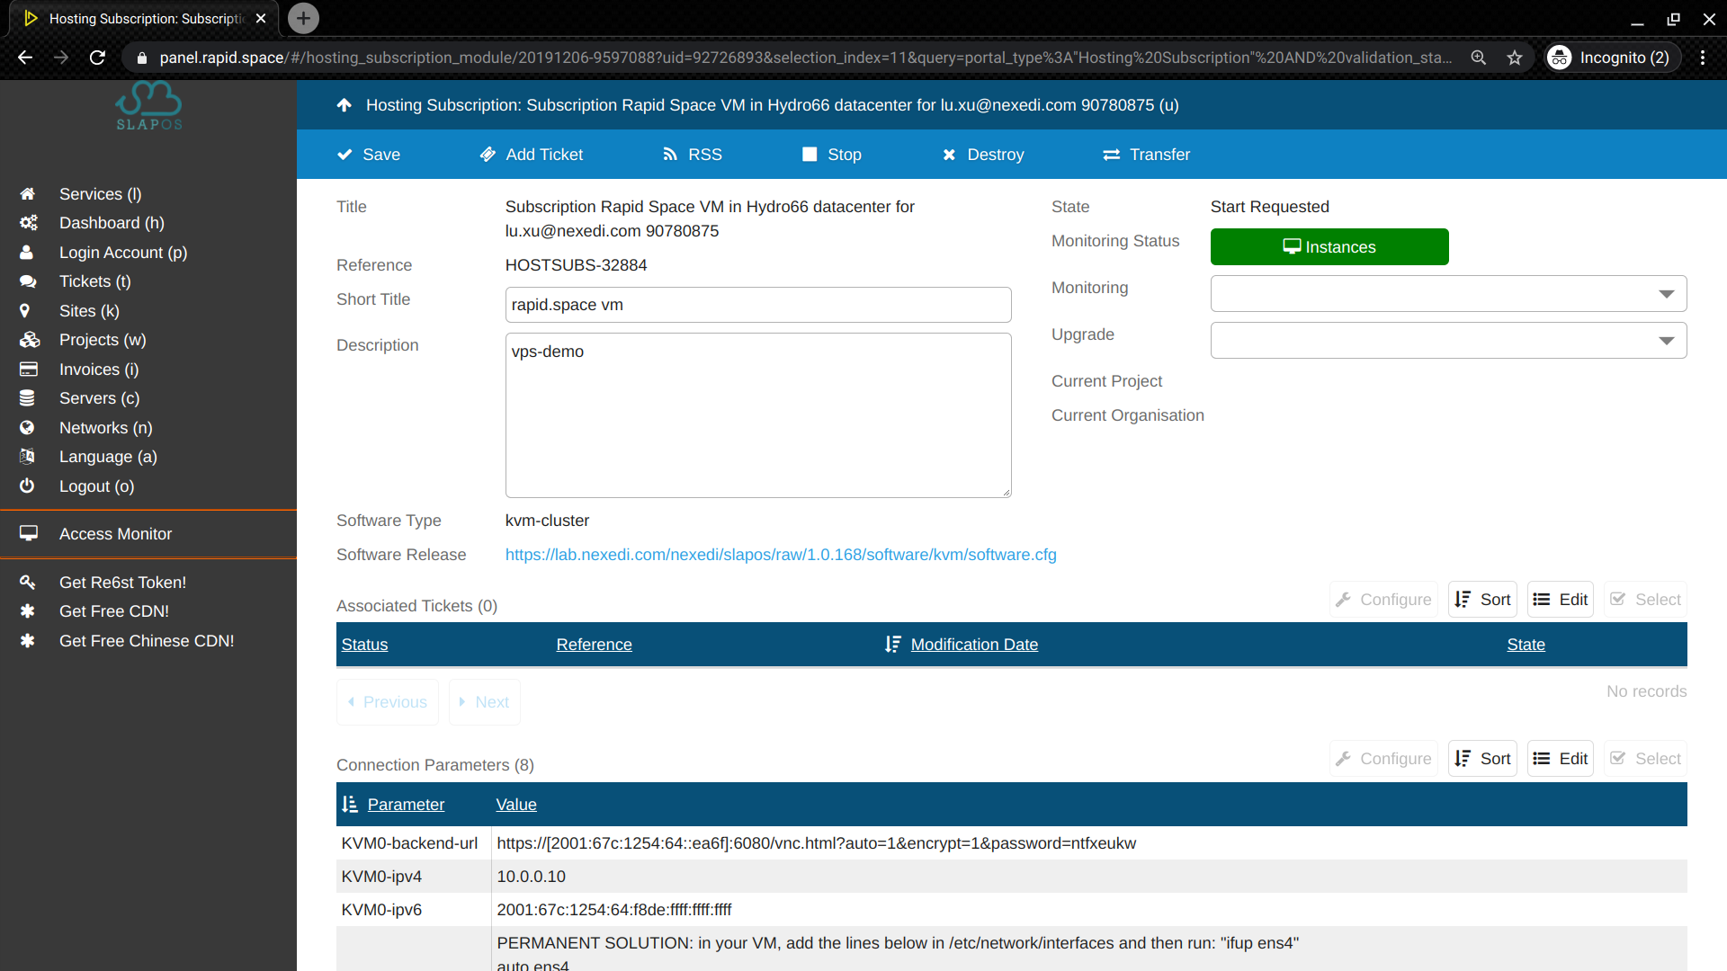
Task: Click the up arrow icon in page header
Action: [x=344, y=105]
